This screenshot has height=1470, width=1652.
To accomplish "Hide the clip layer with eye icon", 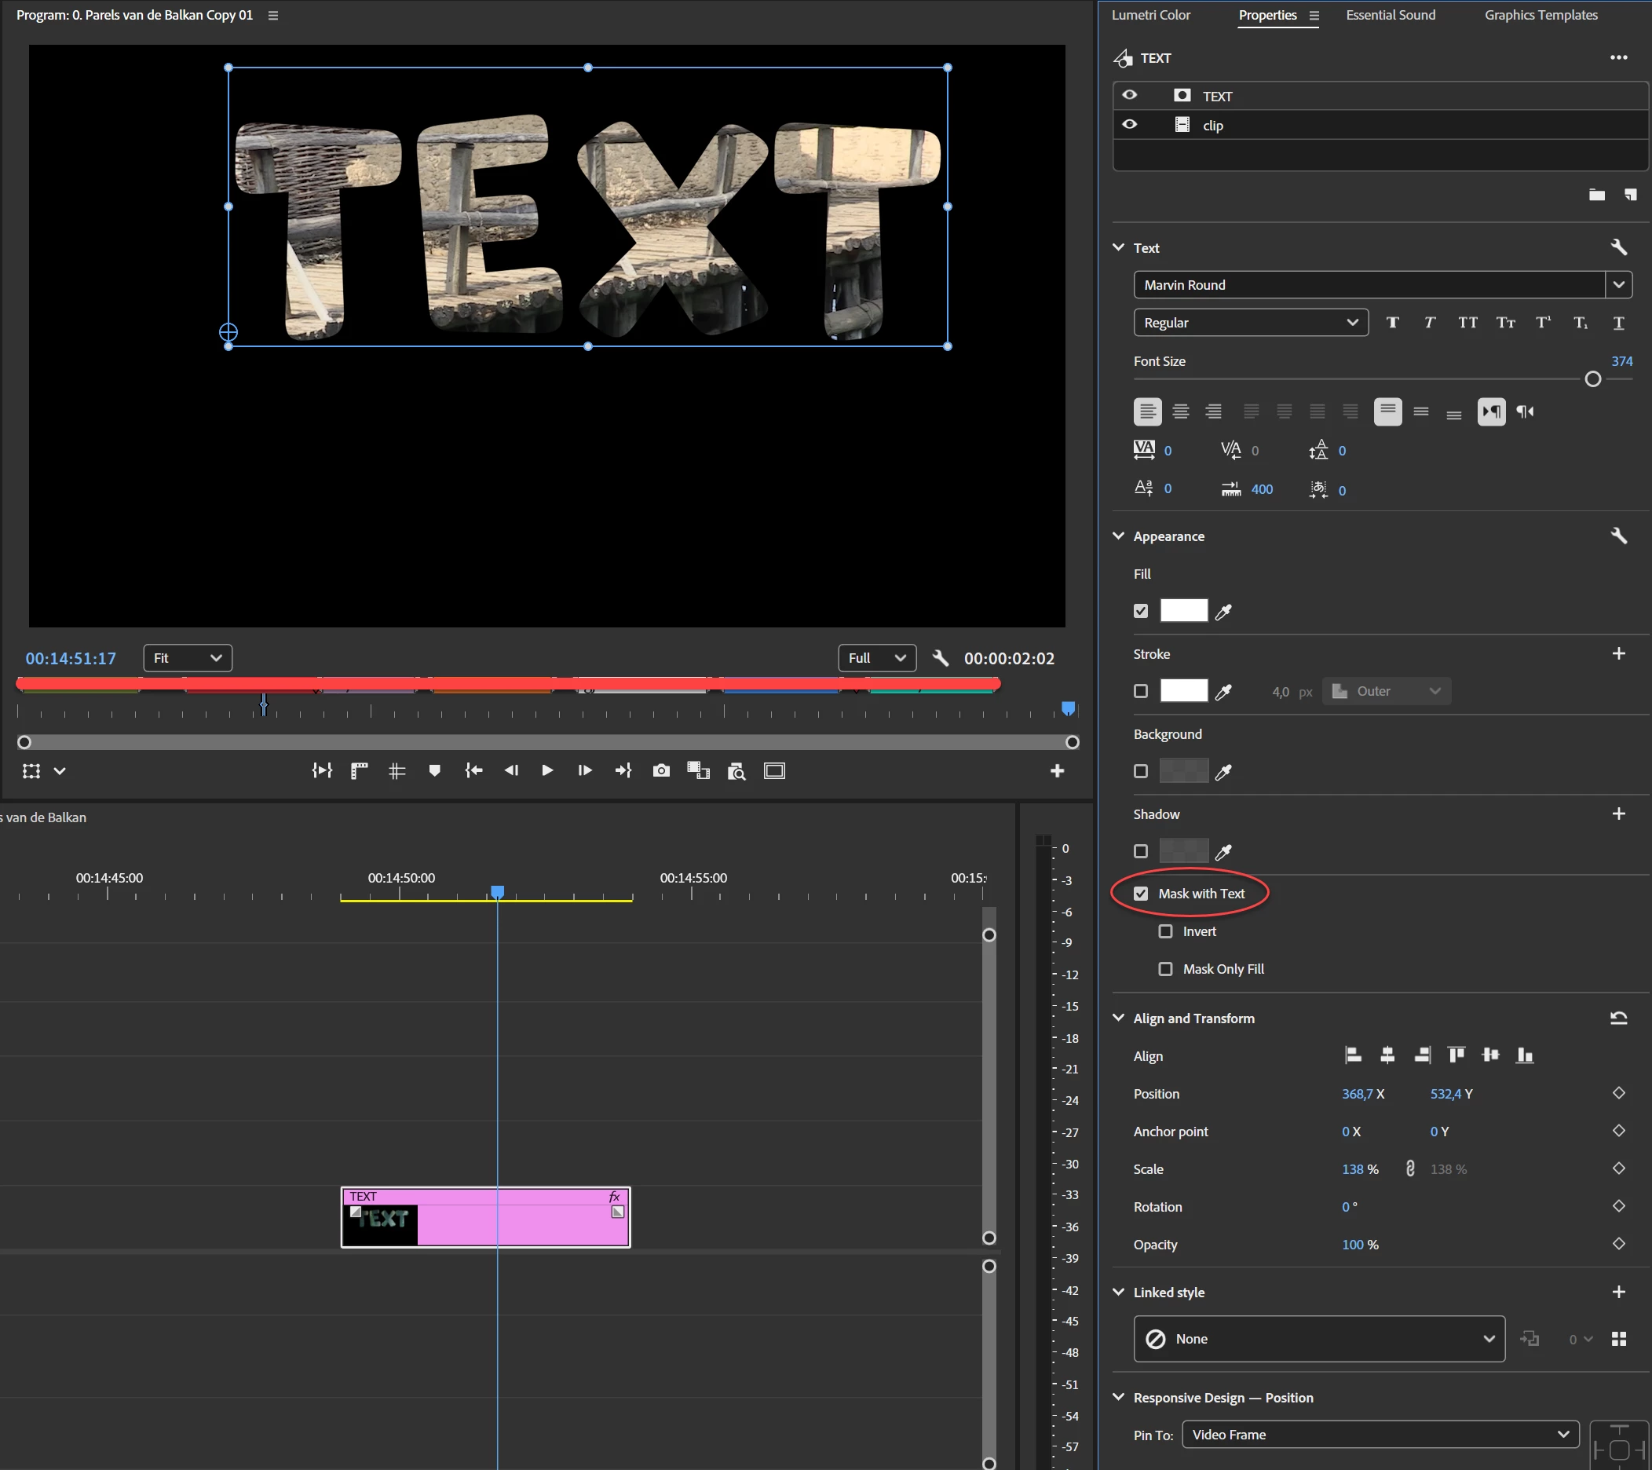I will click(1130, 124).
